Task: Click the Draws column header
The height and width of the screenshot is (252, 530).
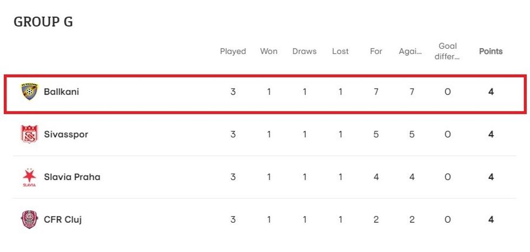Action: 304,51
